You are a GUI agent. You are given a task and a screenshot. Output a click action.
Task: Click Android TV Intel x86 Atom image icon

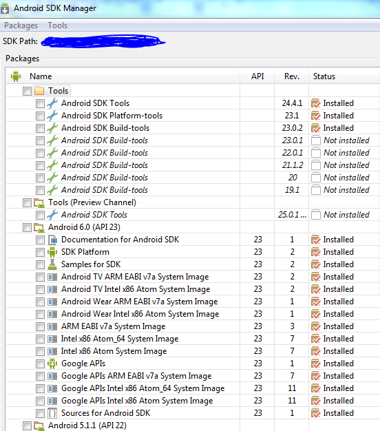click(x=52, y=289)
